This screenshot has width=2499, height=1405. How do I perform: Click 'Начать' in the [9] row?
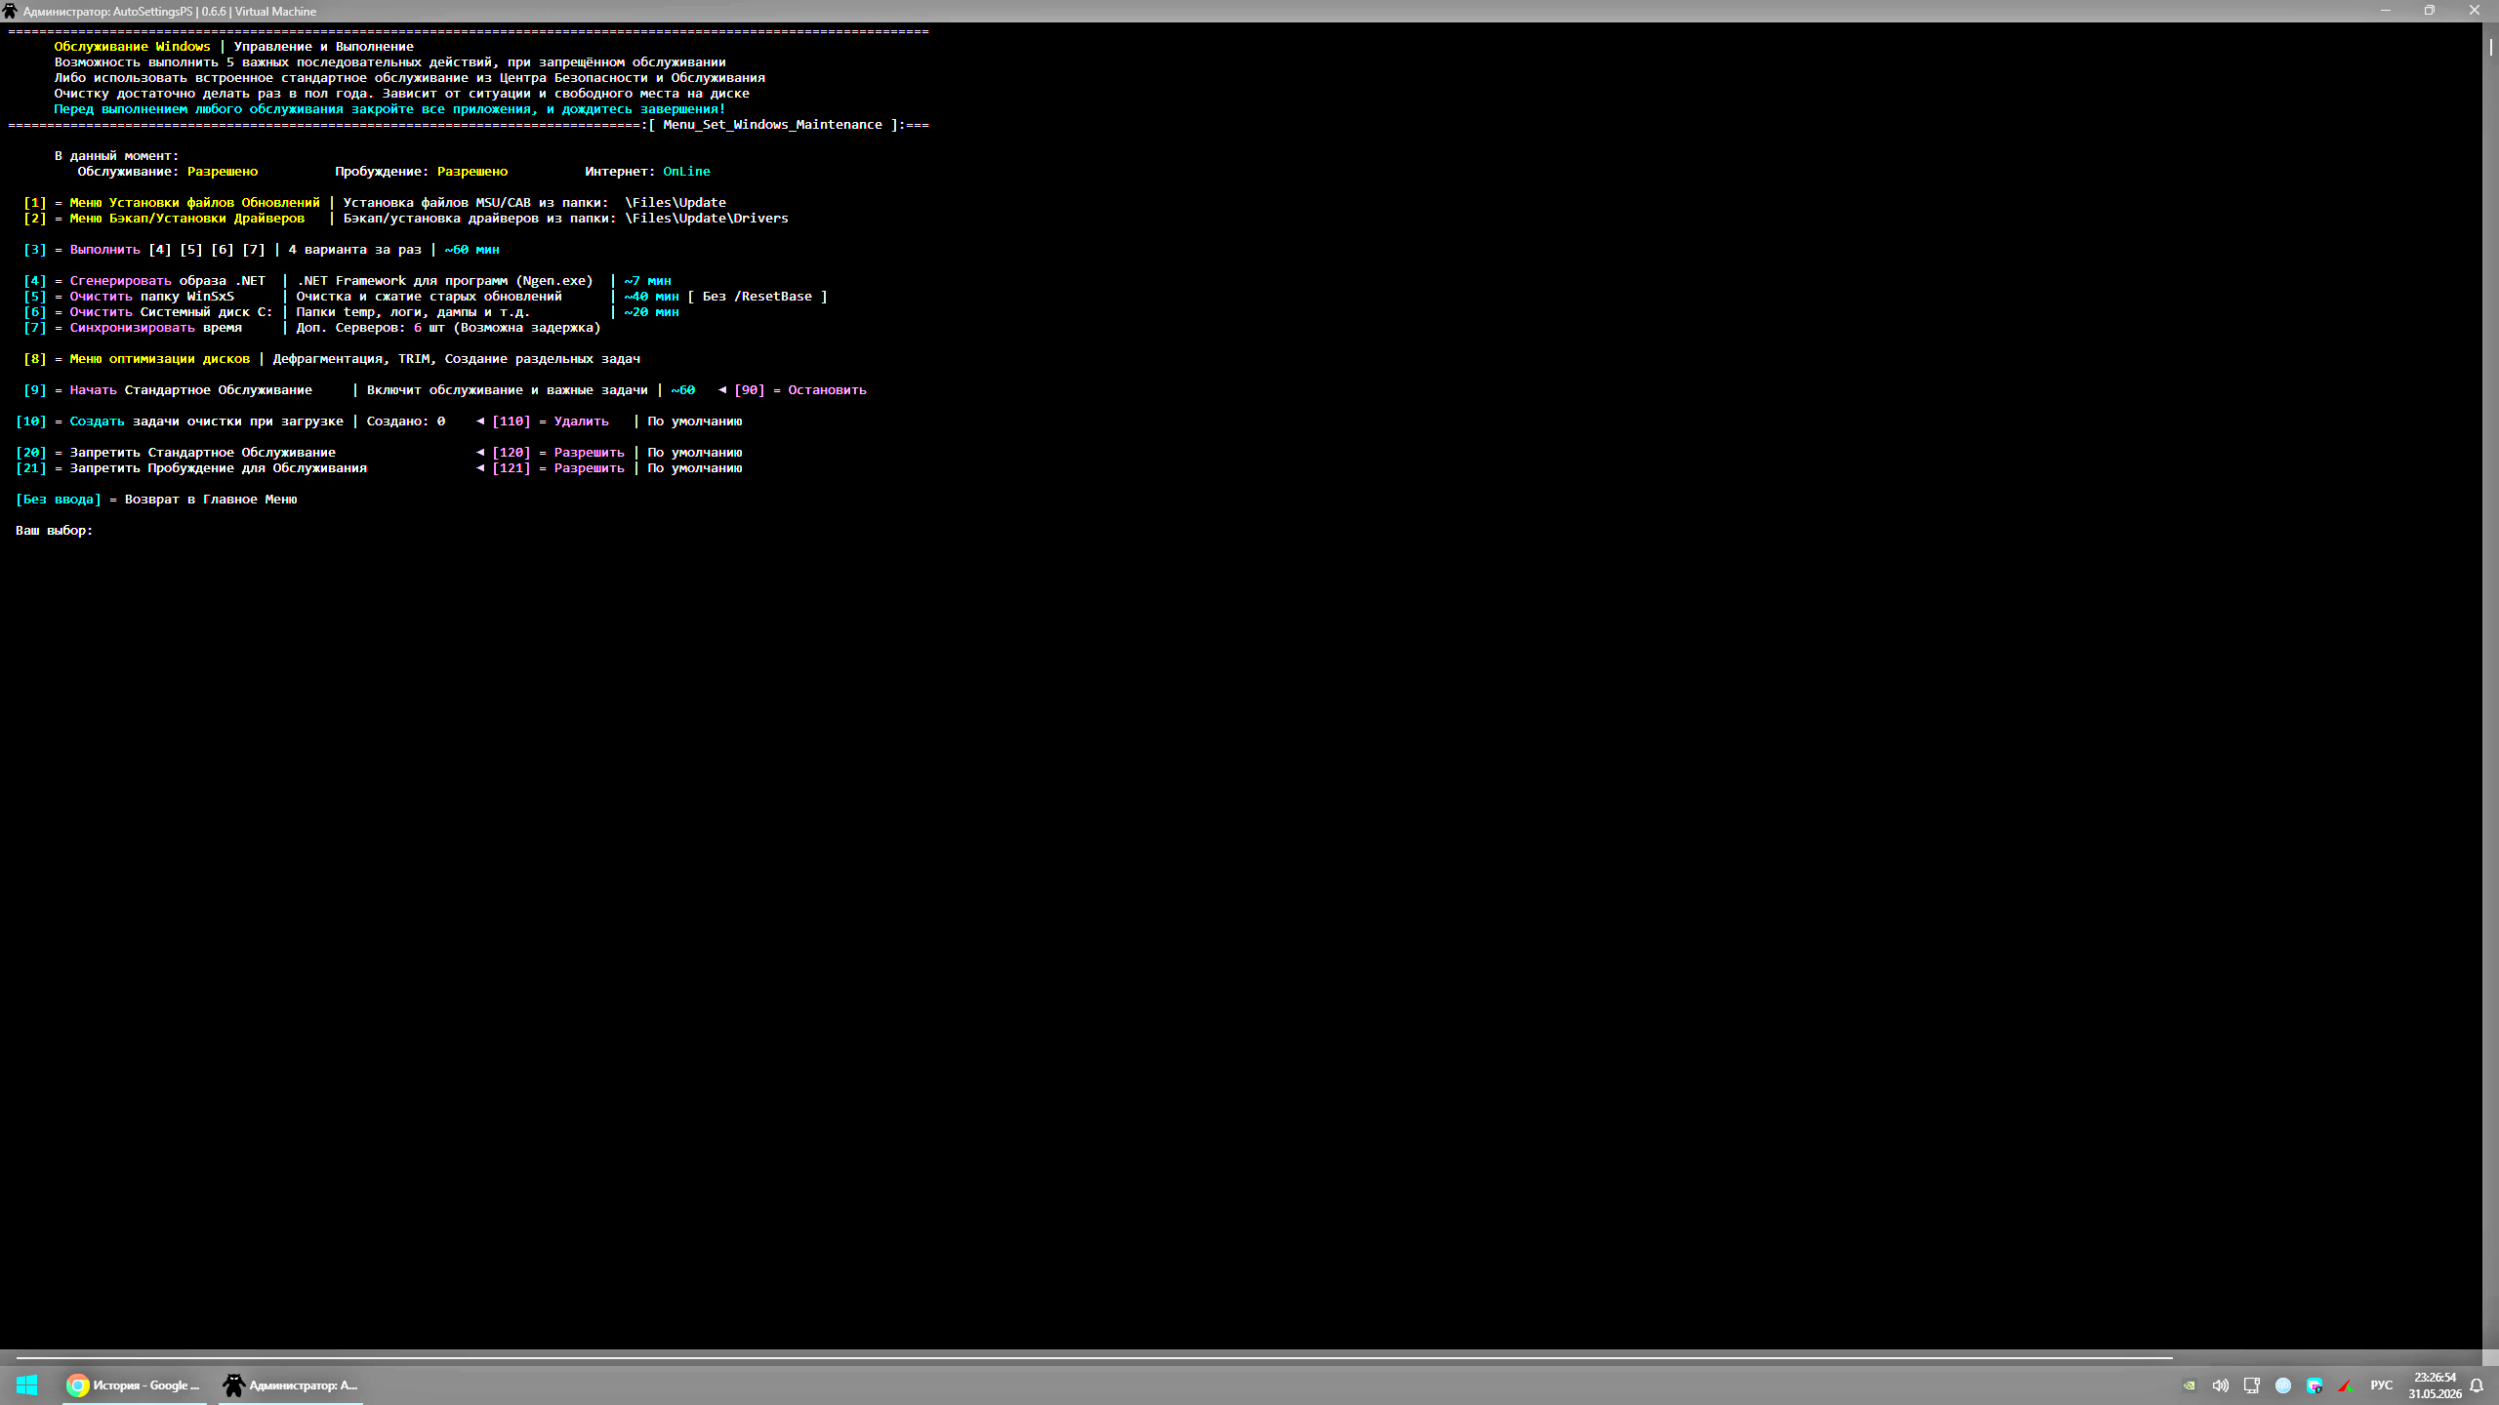pos(93,389)
